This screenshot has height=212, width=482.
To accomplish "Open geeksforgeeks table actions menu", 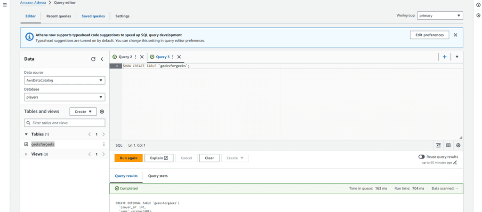I will point(104,144).
